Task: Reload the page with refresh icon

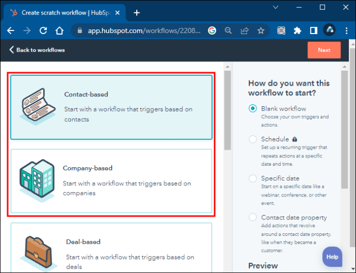Action: (x=43, y=30)
